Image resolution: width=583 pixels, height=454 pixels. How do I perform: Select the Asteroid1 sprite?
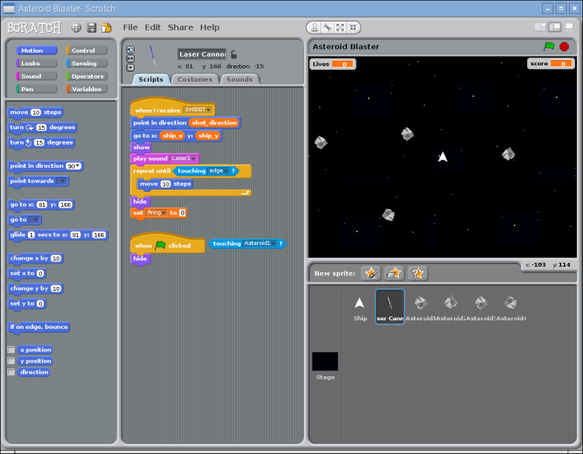[421, 308]
